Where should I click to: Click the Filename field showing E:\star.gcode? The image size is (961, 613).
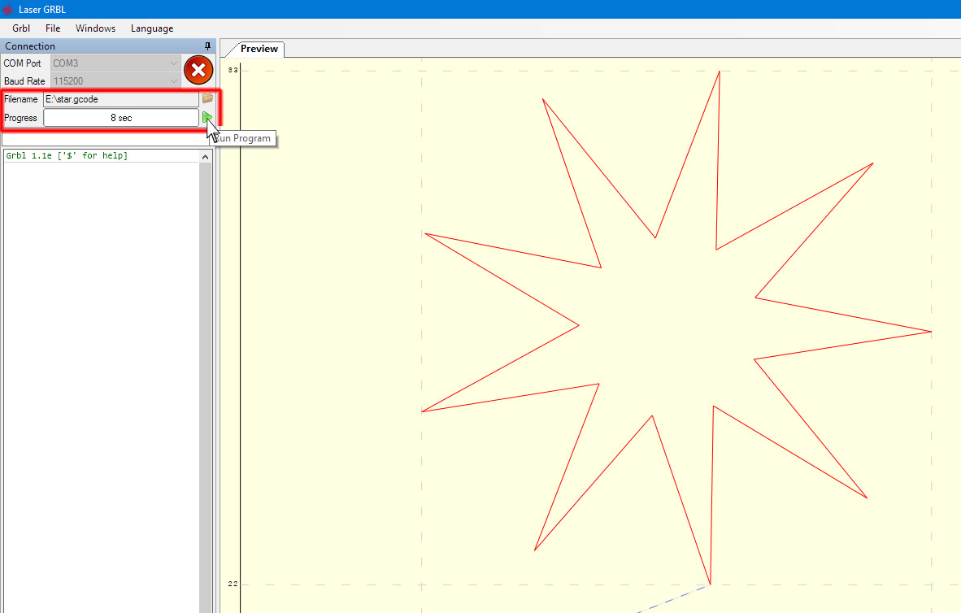coord(120,99)
